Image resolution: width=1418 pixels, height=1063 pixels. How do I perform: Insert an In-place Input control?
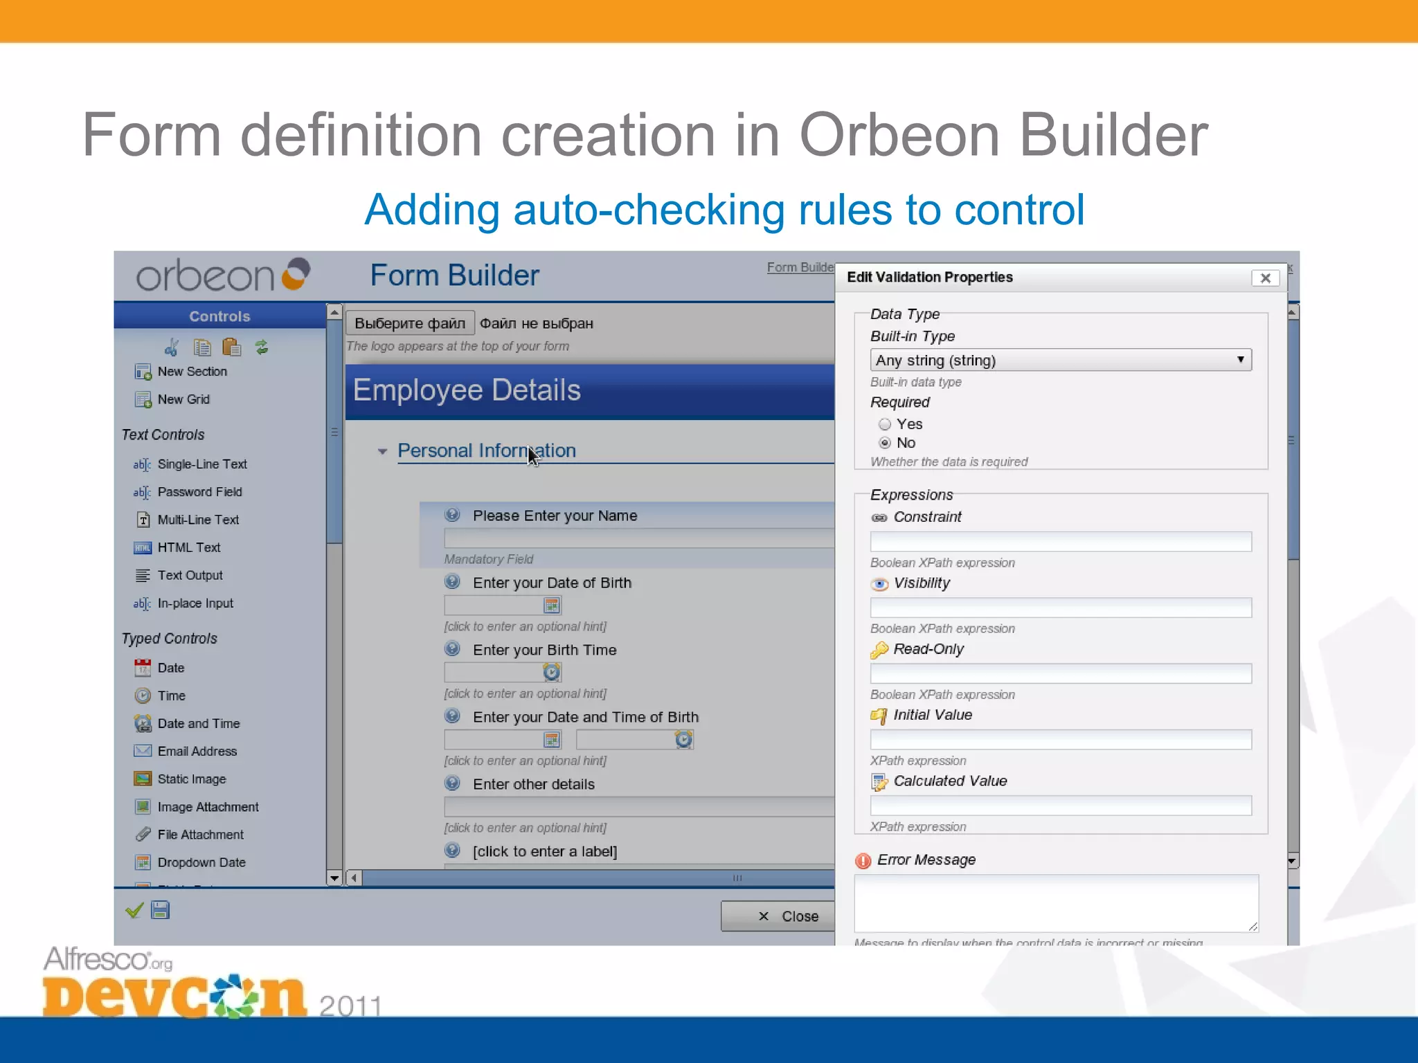coord(183,603)
